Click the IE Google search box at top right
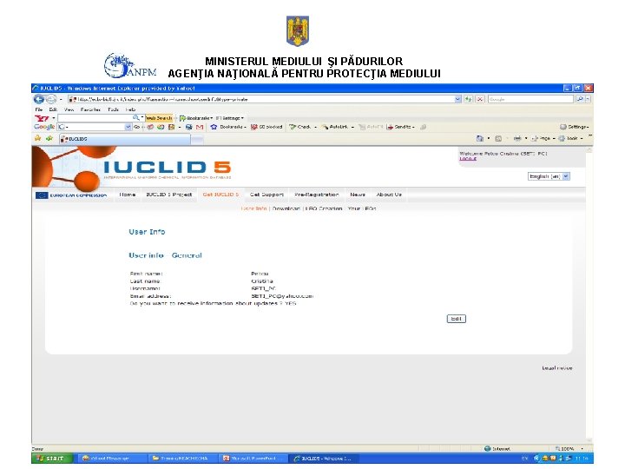Image resolution: width=625 pixels, height=469 pixels. pyautogui.click(x=531, y=99)
